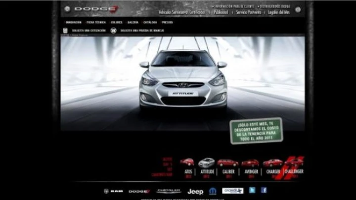Open Información para el Cliente link
The width and height of the screenshot is (356, 200).
(234, 6)
